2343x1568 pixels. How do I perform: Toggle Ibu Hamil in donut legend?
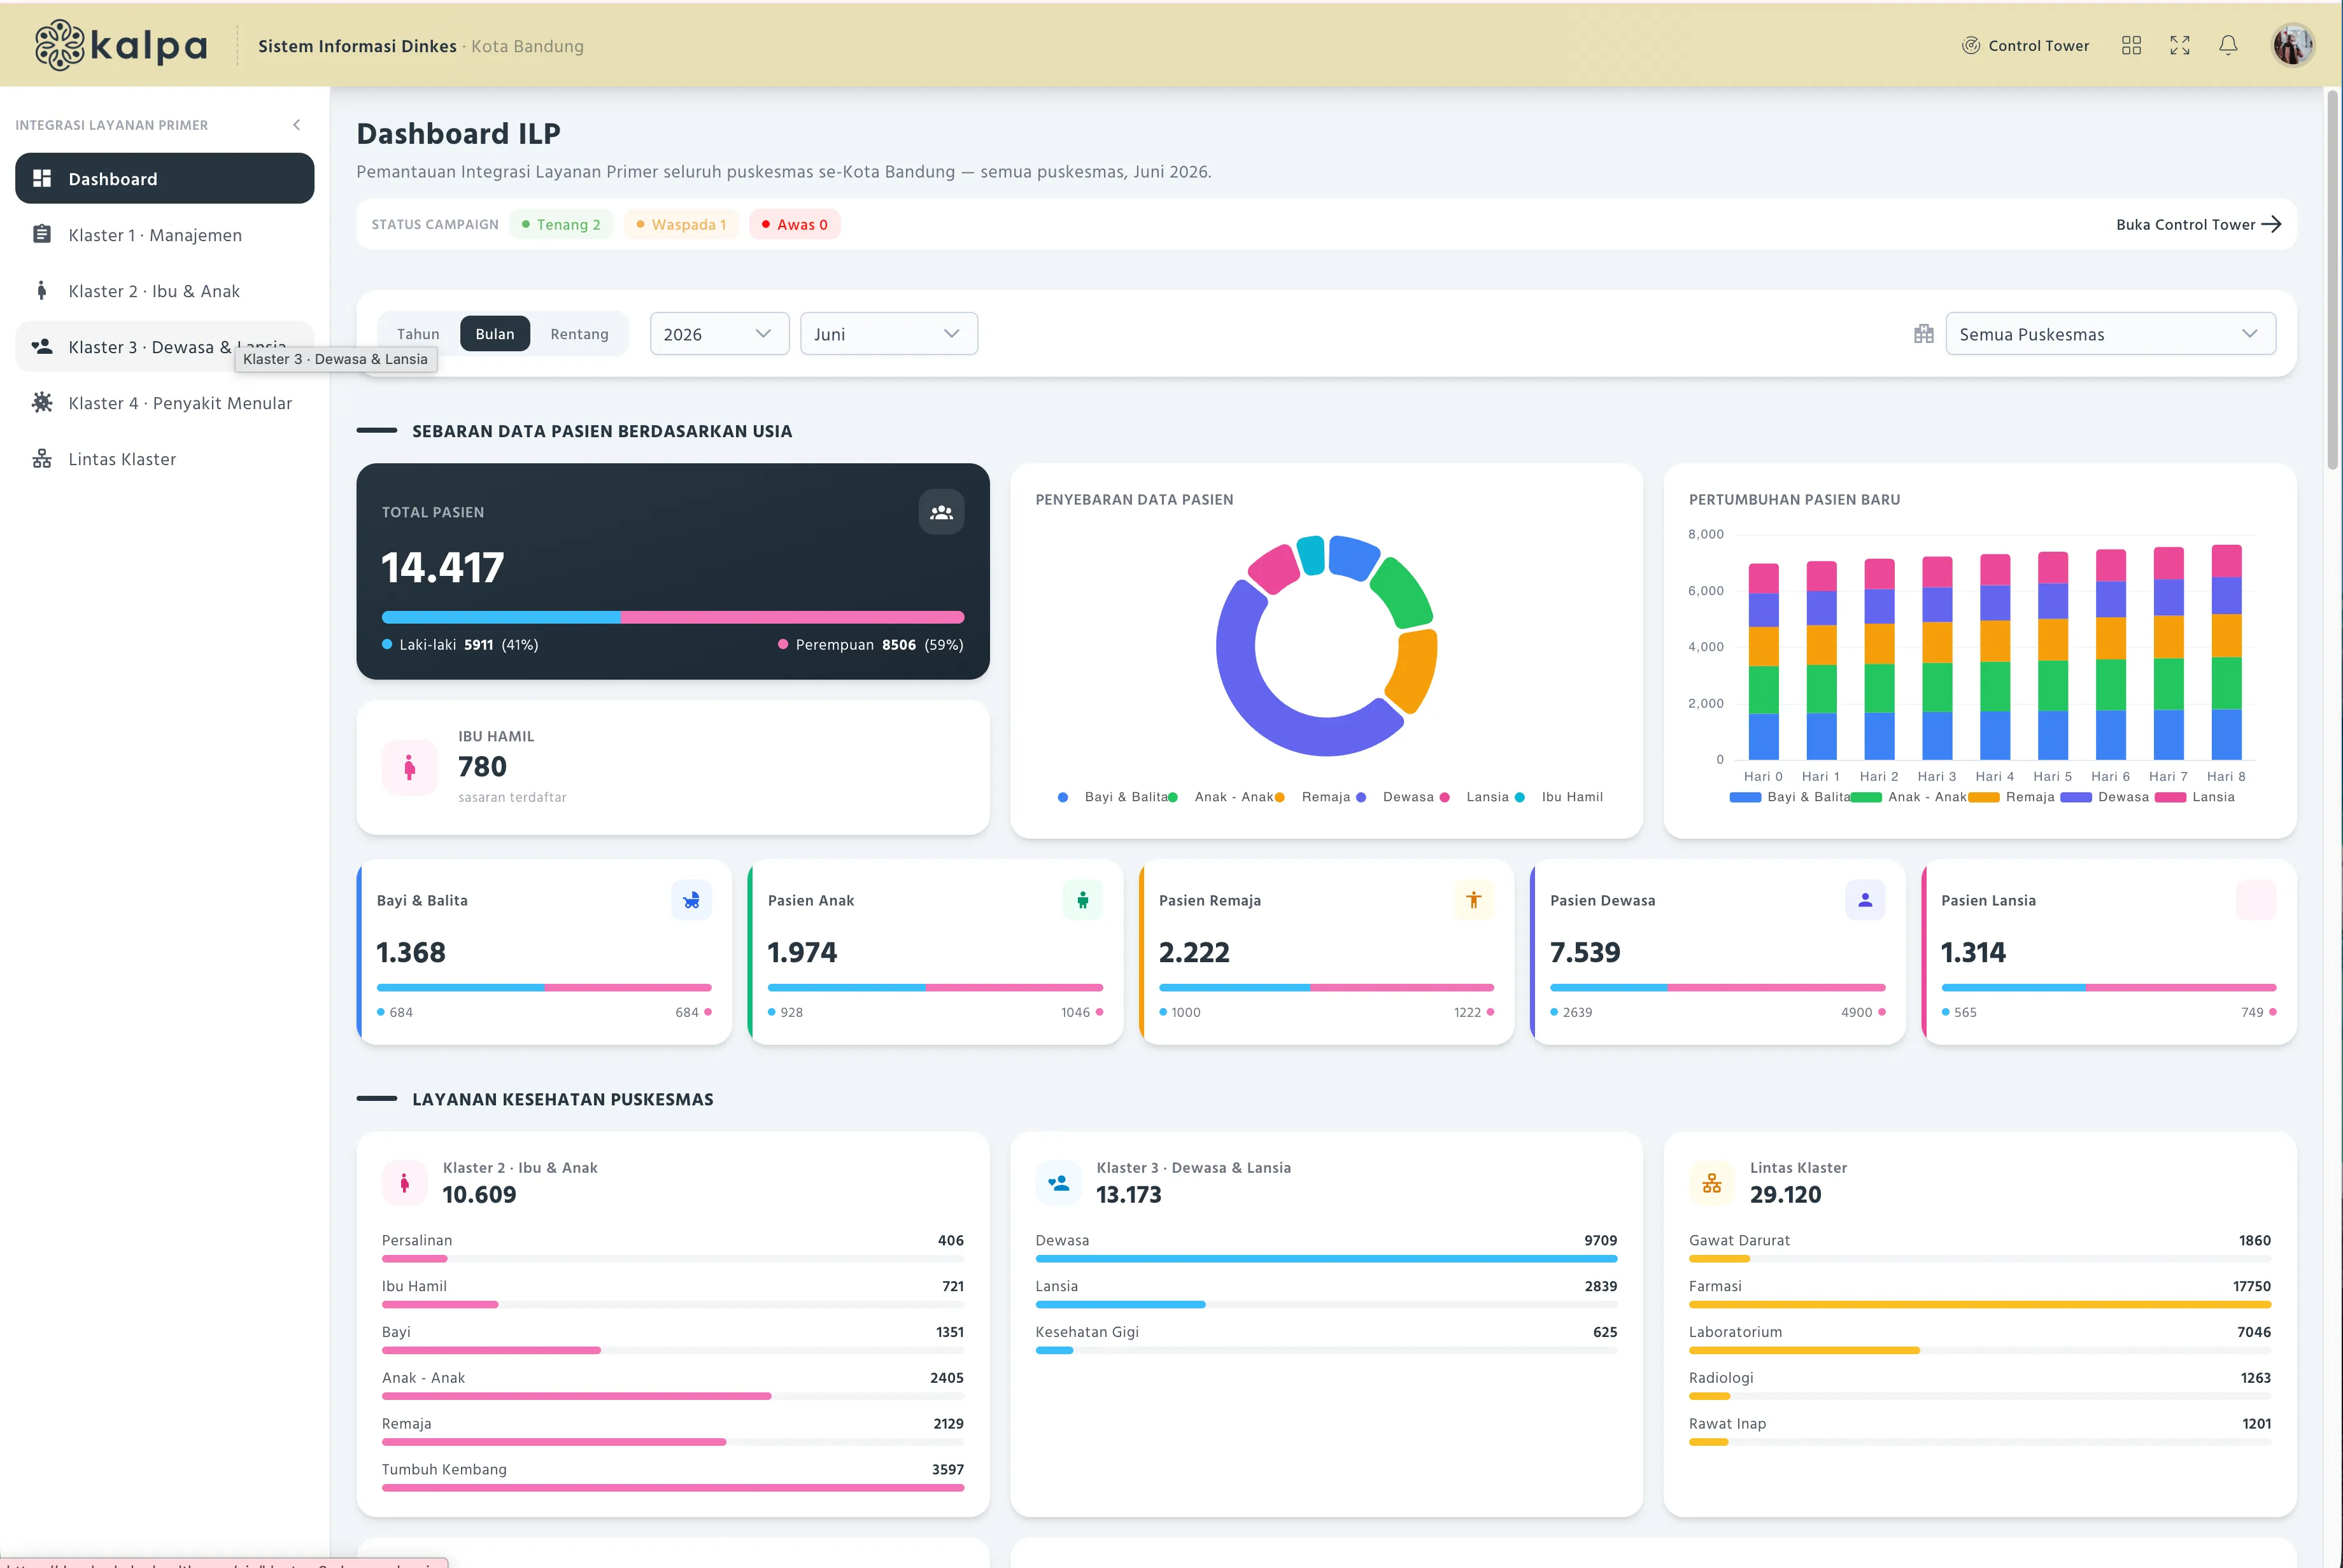point(1559,797)
